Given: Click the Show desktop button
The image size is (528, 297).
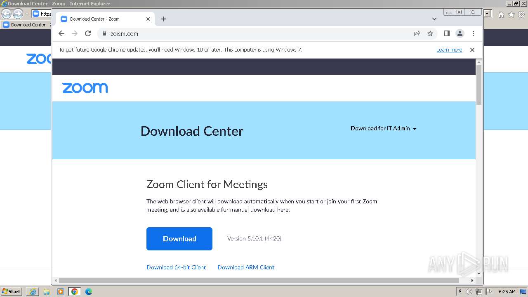Looking at the screenshot, I should [523, 292].
